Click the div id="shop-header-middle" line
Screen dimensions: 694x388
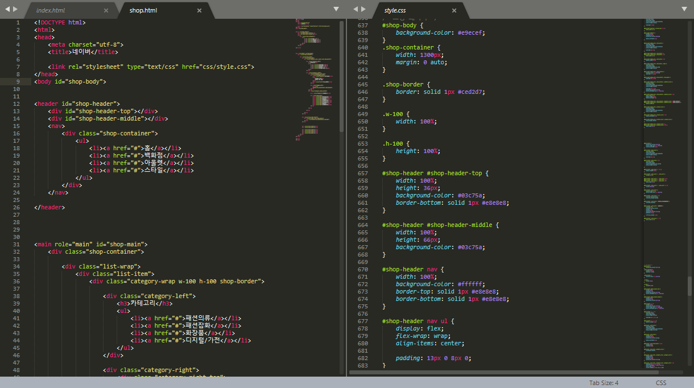coord(108,118)
